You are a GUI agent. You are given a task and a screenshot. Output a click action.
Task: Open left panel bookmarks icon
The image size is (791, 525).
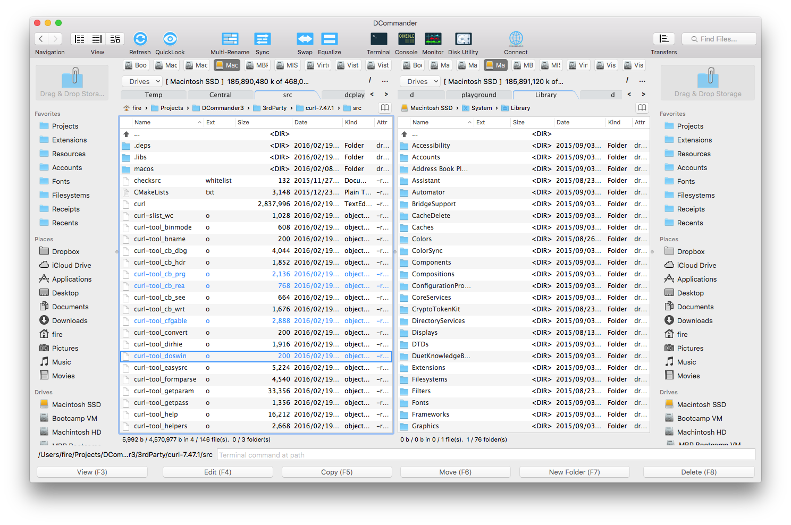click(385, 108)
